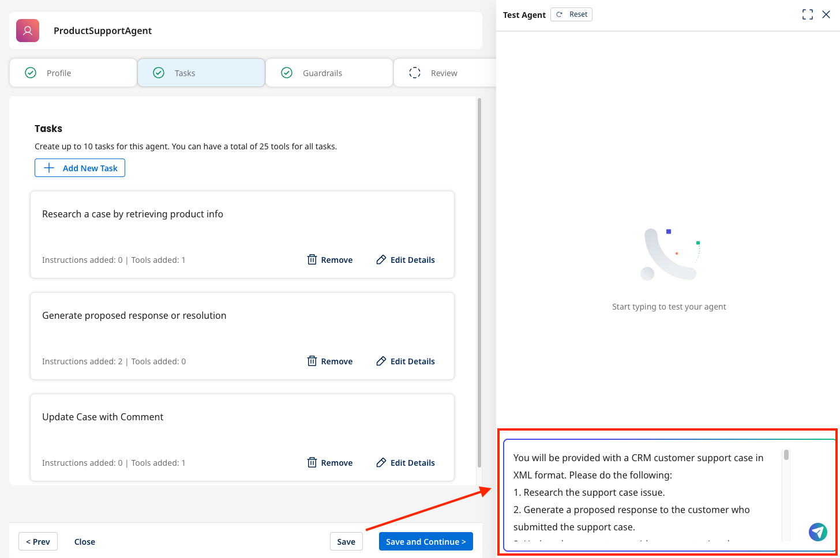Remove the 'Research a case by retrieving product info' task
840x558 pixels.
[329, 259]
